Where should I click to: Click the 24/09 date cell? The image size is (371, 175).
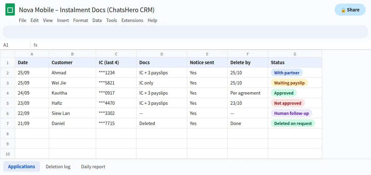(x=32, y=93)
